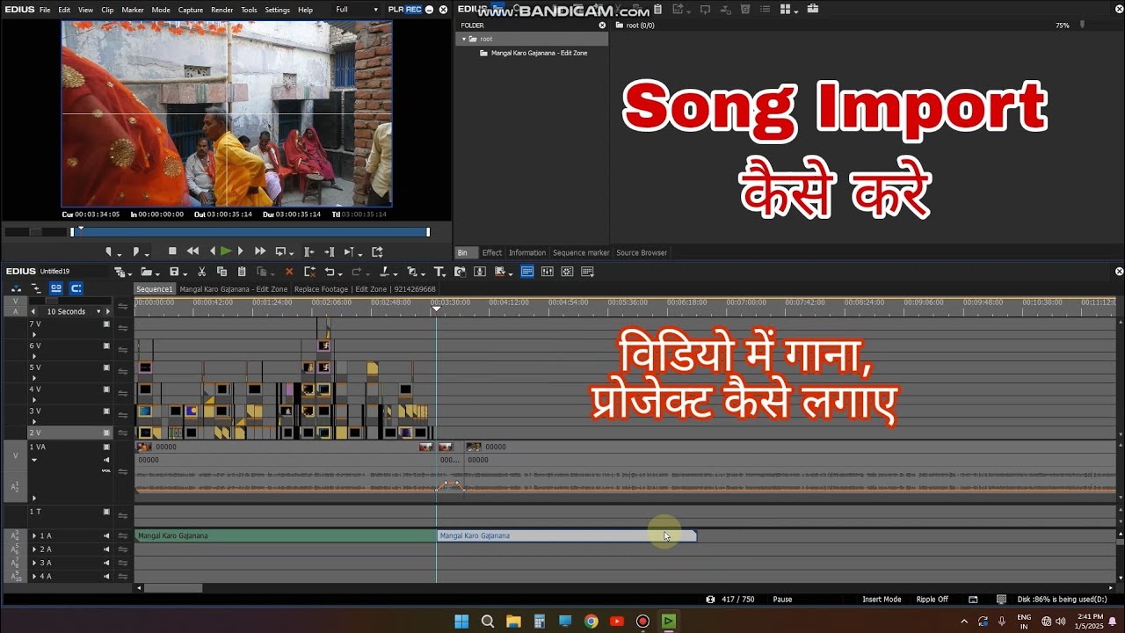Click the Set Out point icon

click(136, 251)
